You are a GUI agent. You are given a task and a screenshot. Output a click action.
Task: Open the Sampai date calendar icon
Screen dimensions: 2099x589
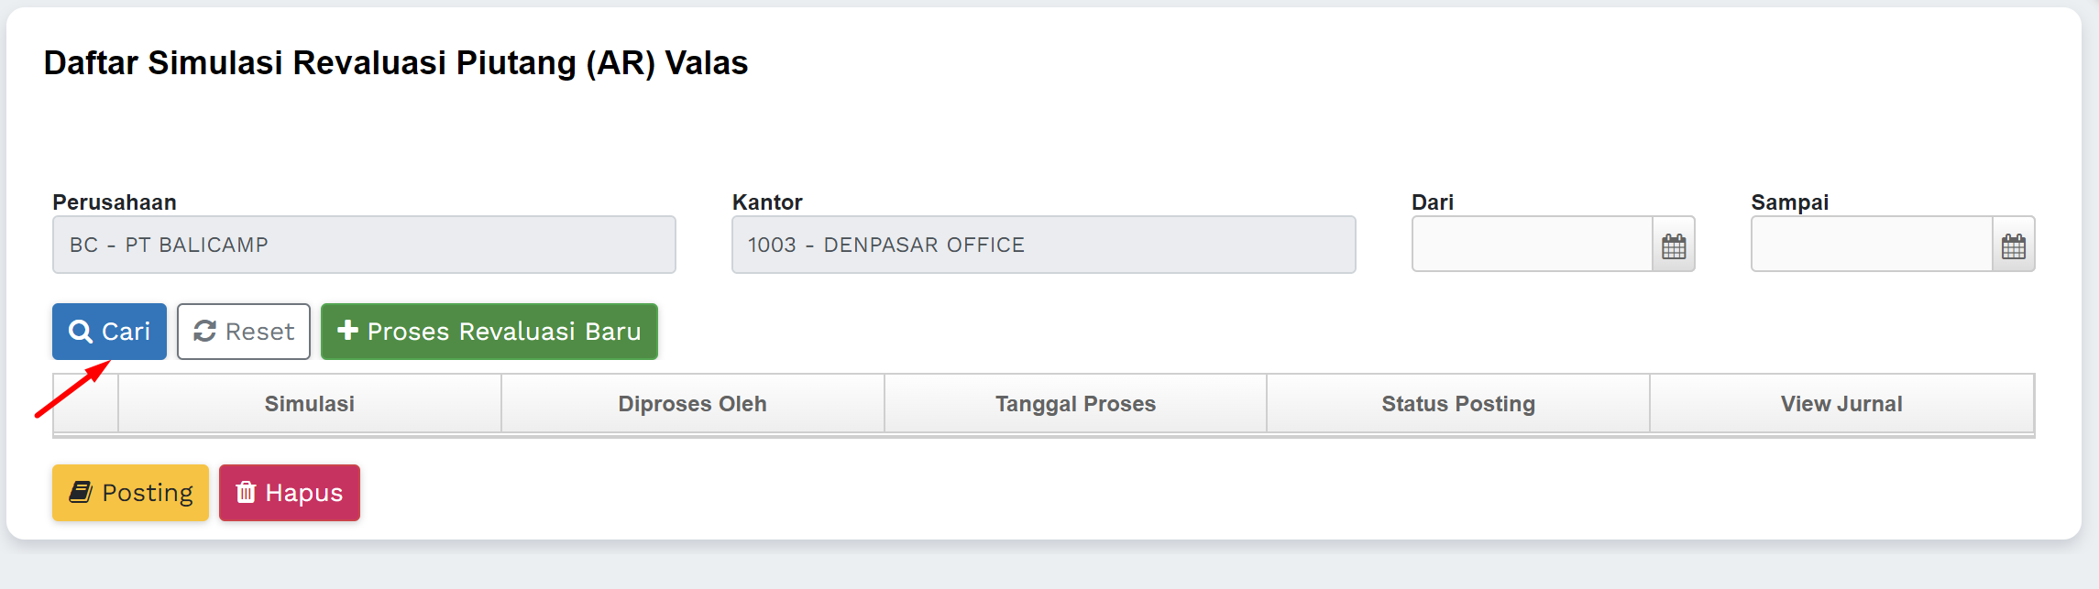(x=2014, y=245)
